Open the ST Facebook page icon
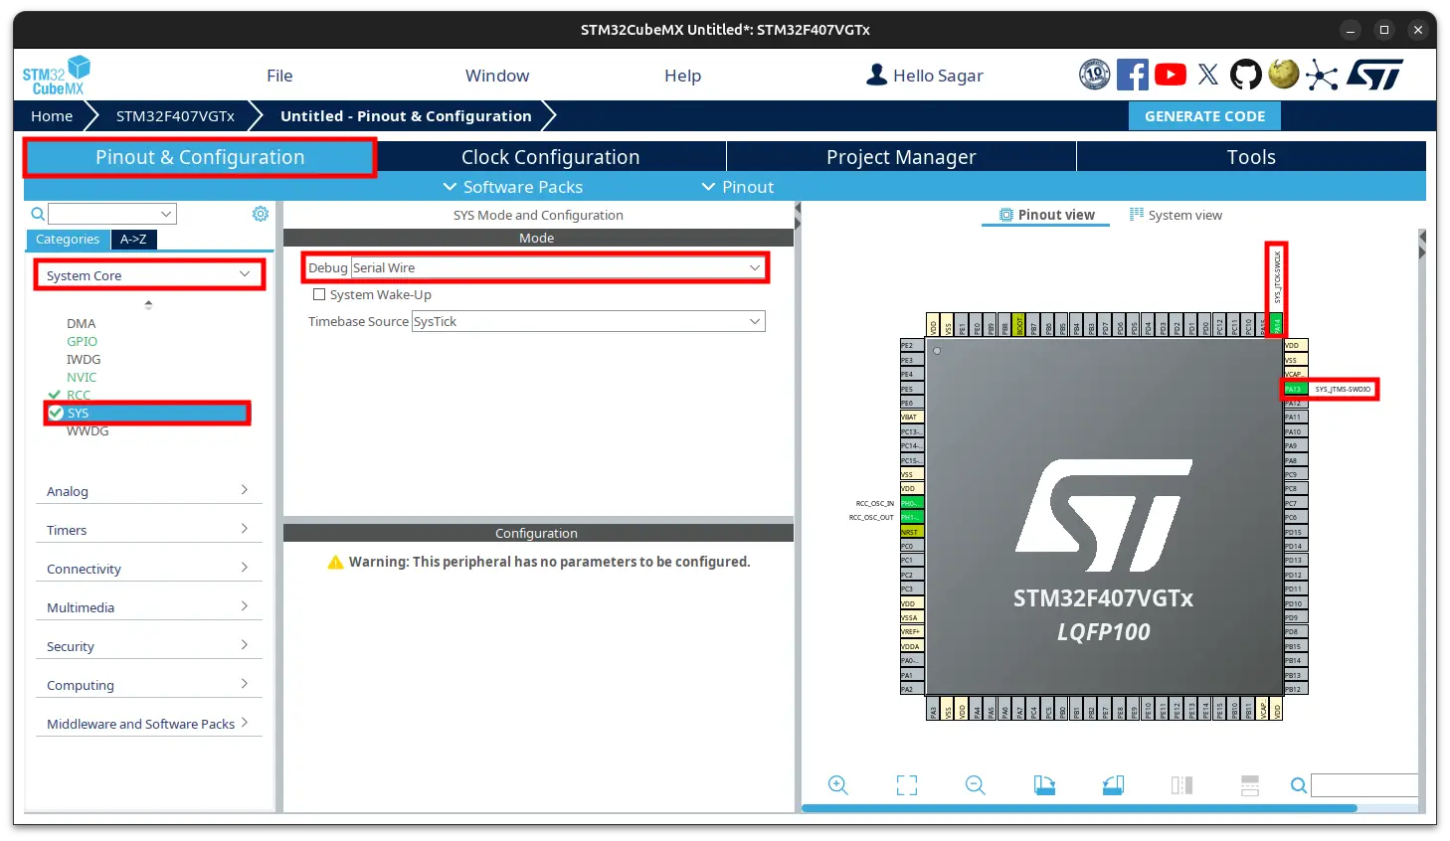This screenshot has height=841, width=1450. [x=1133, y=75]
